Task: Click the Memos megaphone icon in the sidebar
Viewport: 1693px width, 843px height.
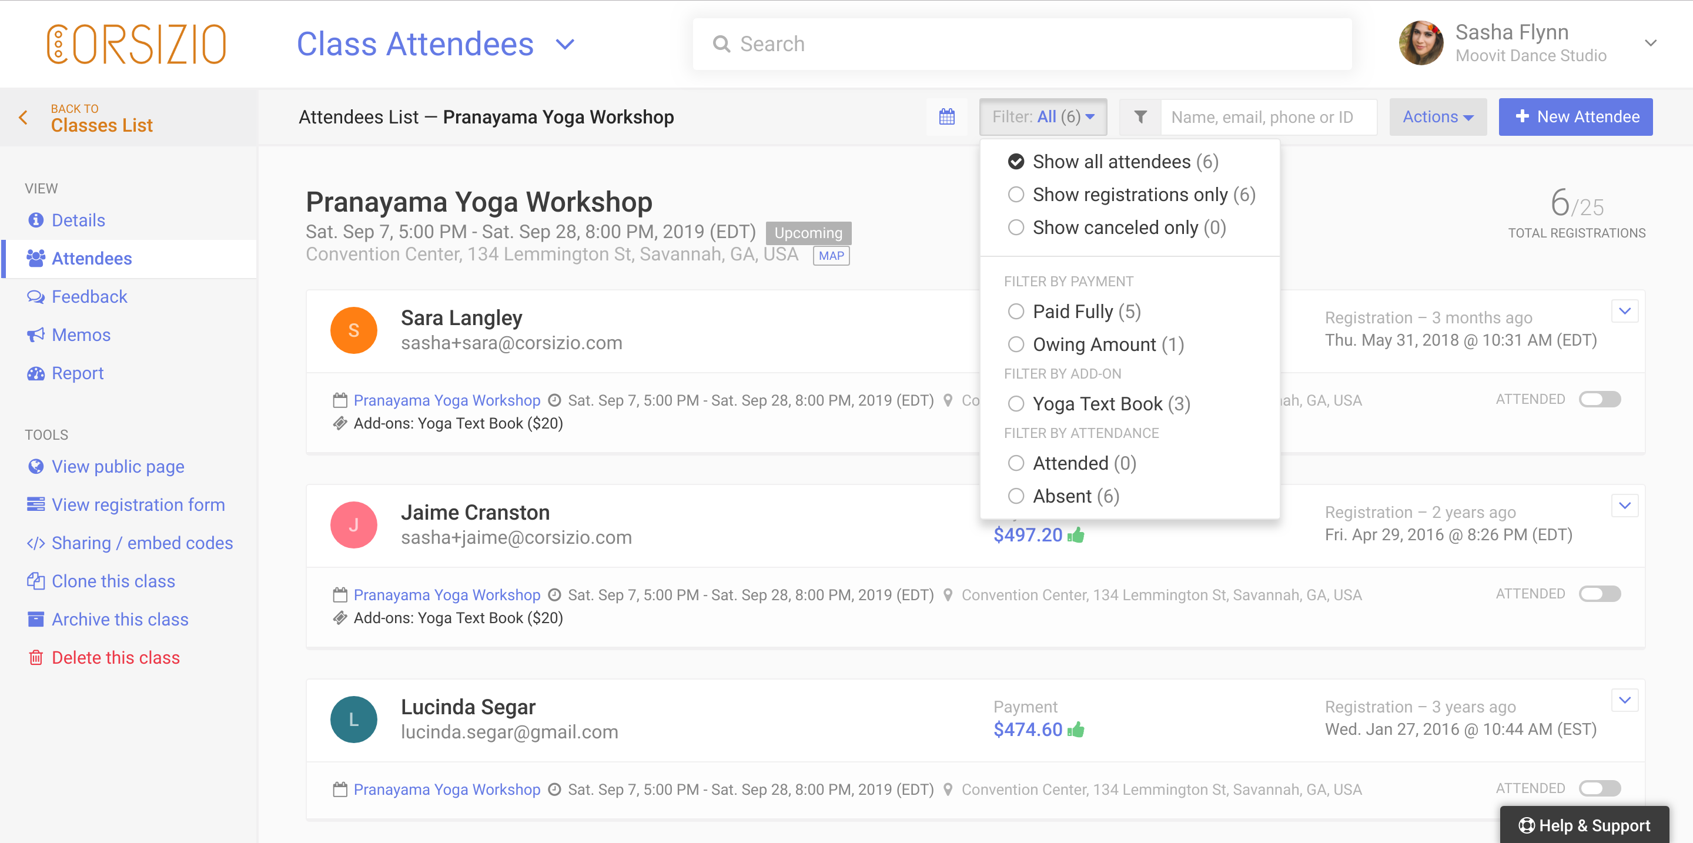Action: [35, 335]
